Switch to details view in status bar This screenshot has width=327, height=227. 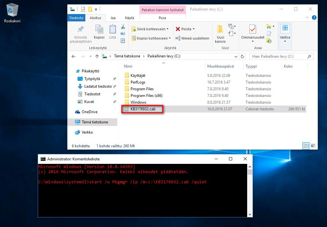tap(306, 146)
